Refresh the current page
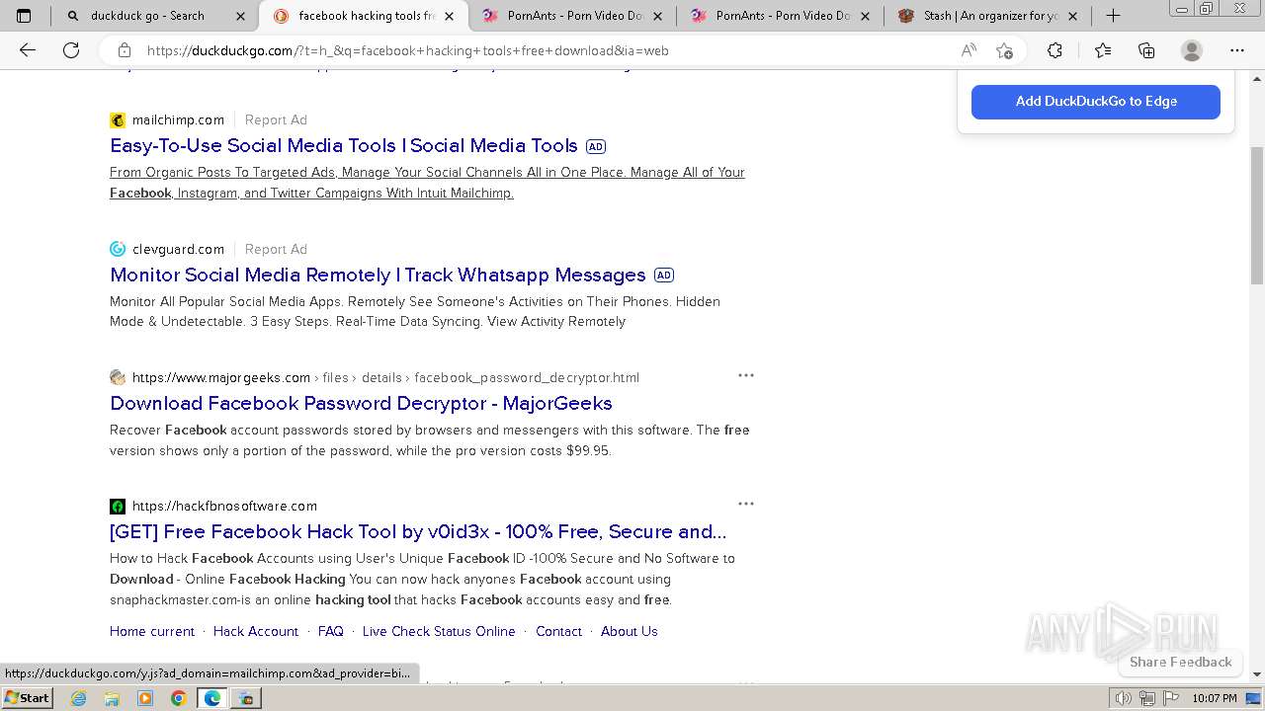The width and height of the screenshot is (1265, 711). 71,50
